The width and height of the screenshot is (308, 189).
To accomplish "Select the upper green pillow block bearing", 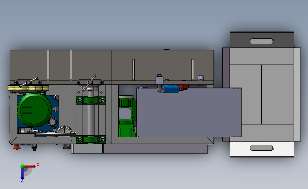I will (x=91, y=100).
